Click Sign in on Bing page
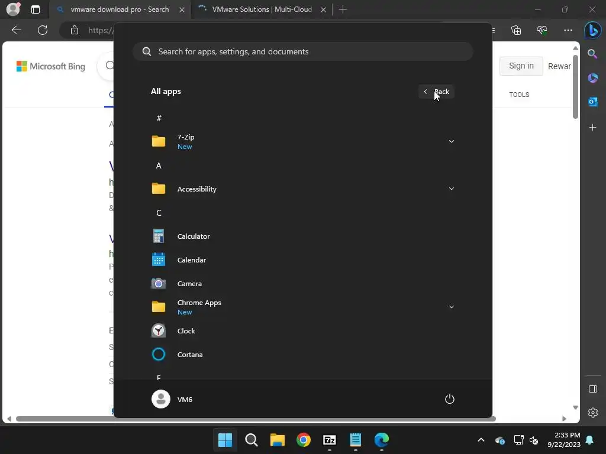Viewport: 606px width, 454px height. [x=521, y=66]
